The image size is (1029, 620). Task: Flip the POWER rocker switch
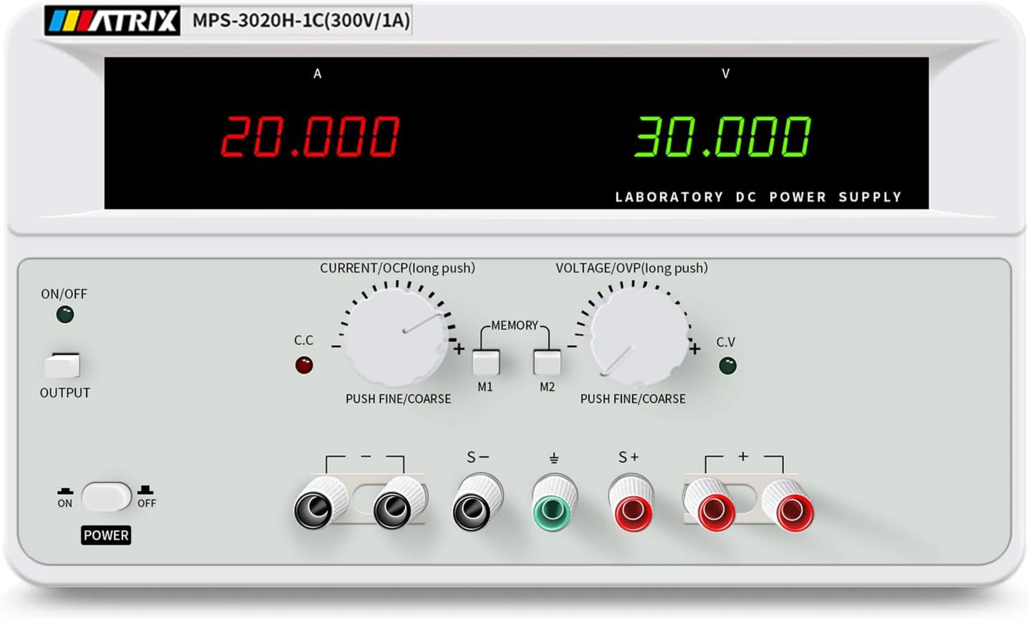click(x=106, y=496)
